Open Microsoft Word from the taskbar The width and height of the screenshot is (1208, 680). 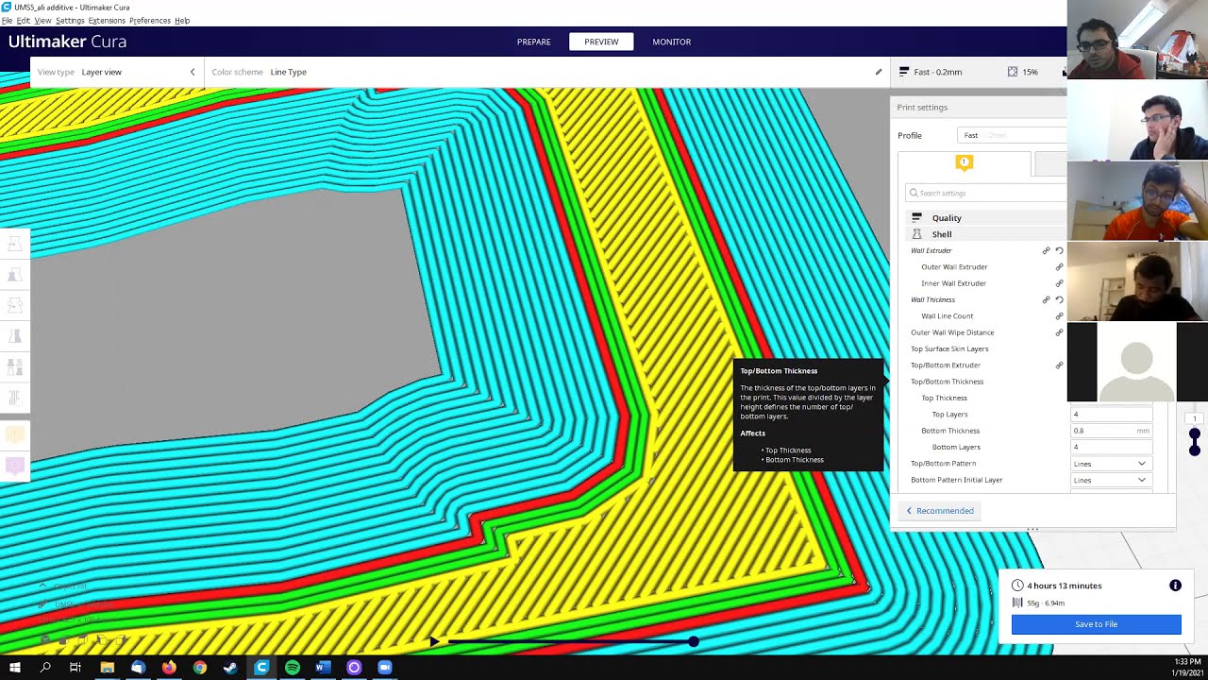point(322,668)
